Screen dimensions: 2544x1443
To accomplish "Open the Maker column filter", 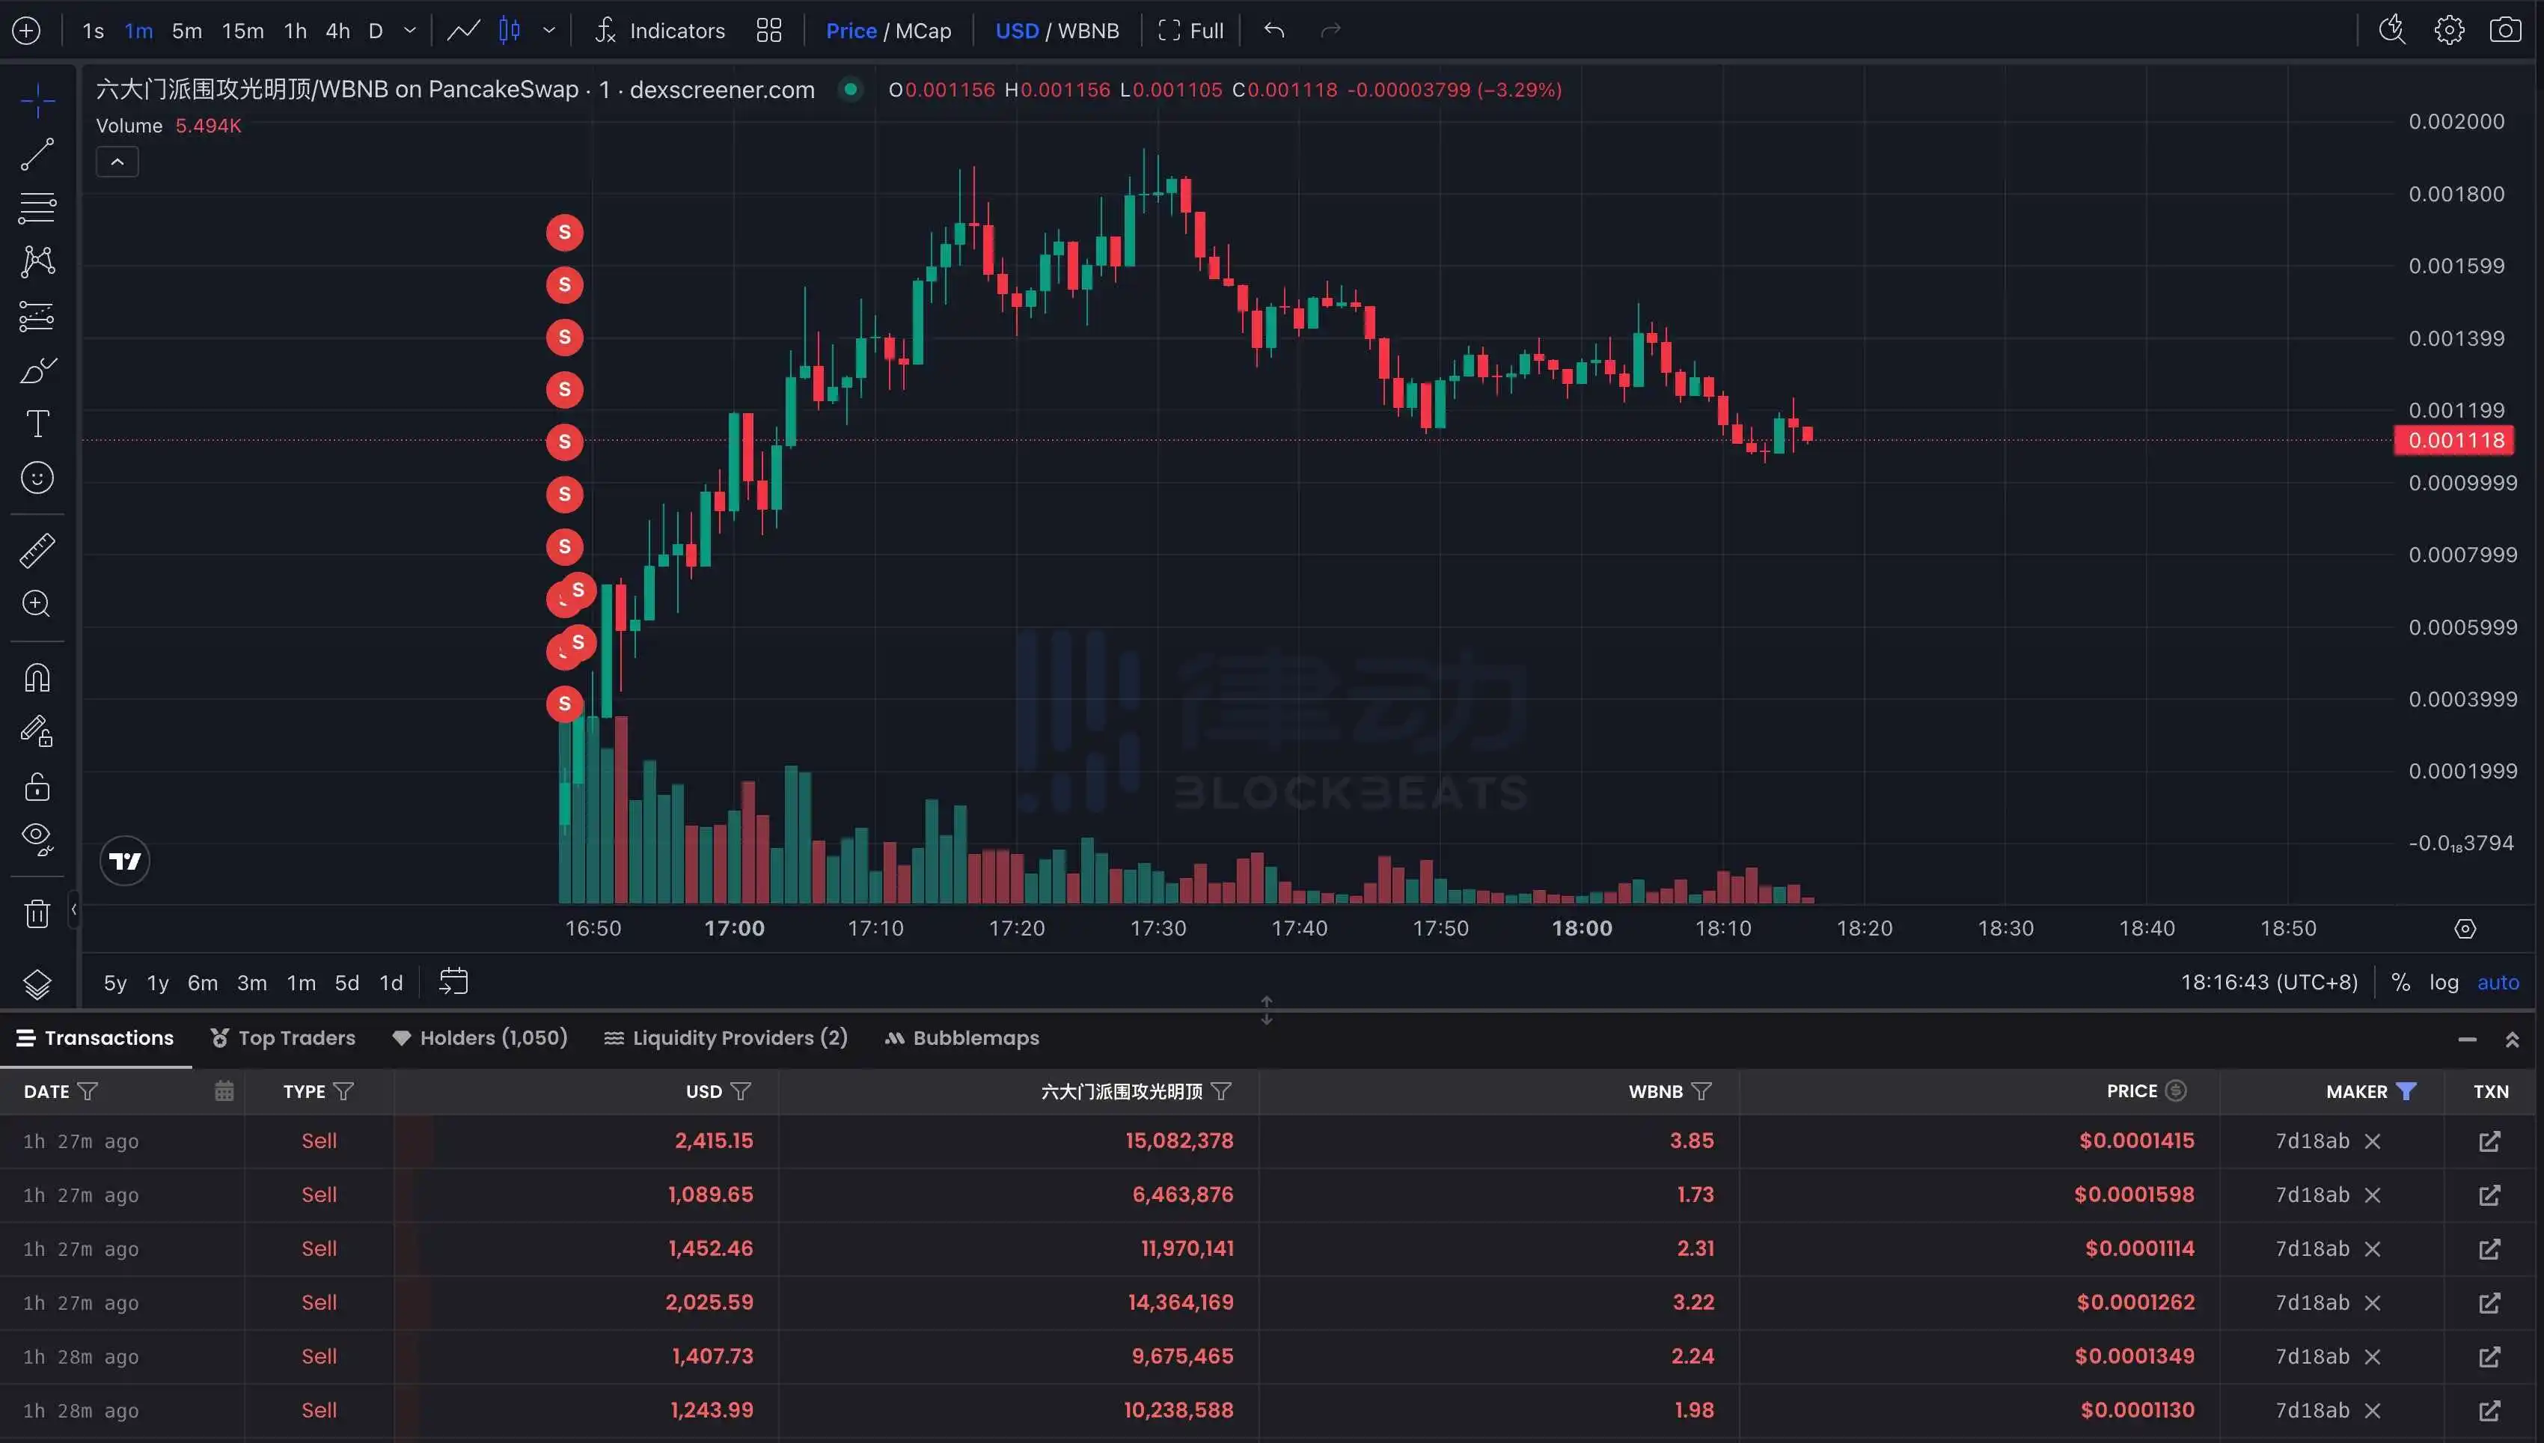I will click(2406, 1090).
